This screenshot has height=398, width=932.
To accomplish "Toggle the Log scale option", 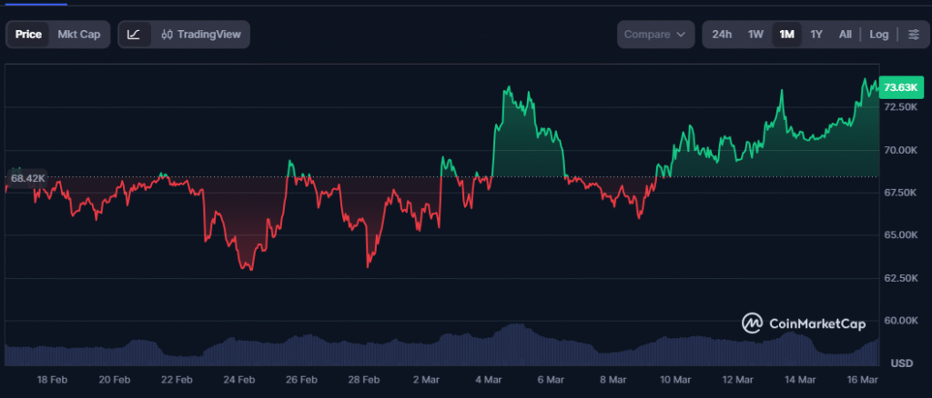I will tap(878, 35).
